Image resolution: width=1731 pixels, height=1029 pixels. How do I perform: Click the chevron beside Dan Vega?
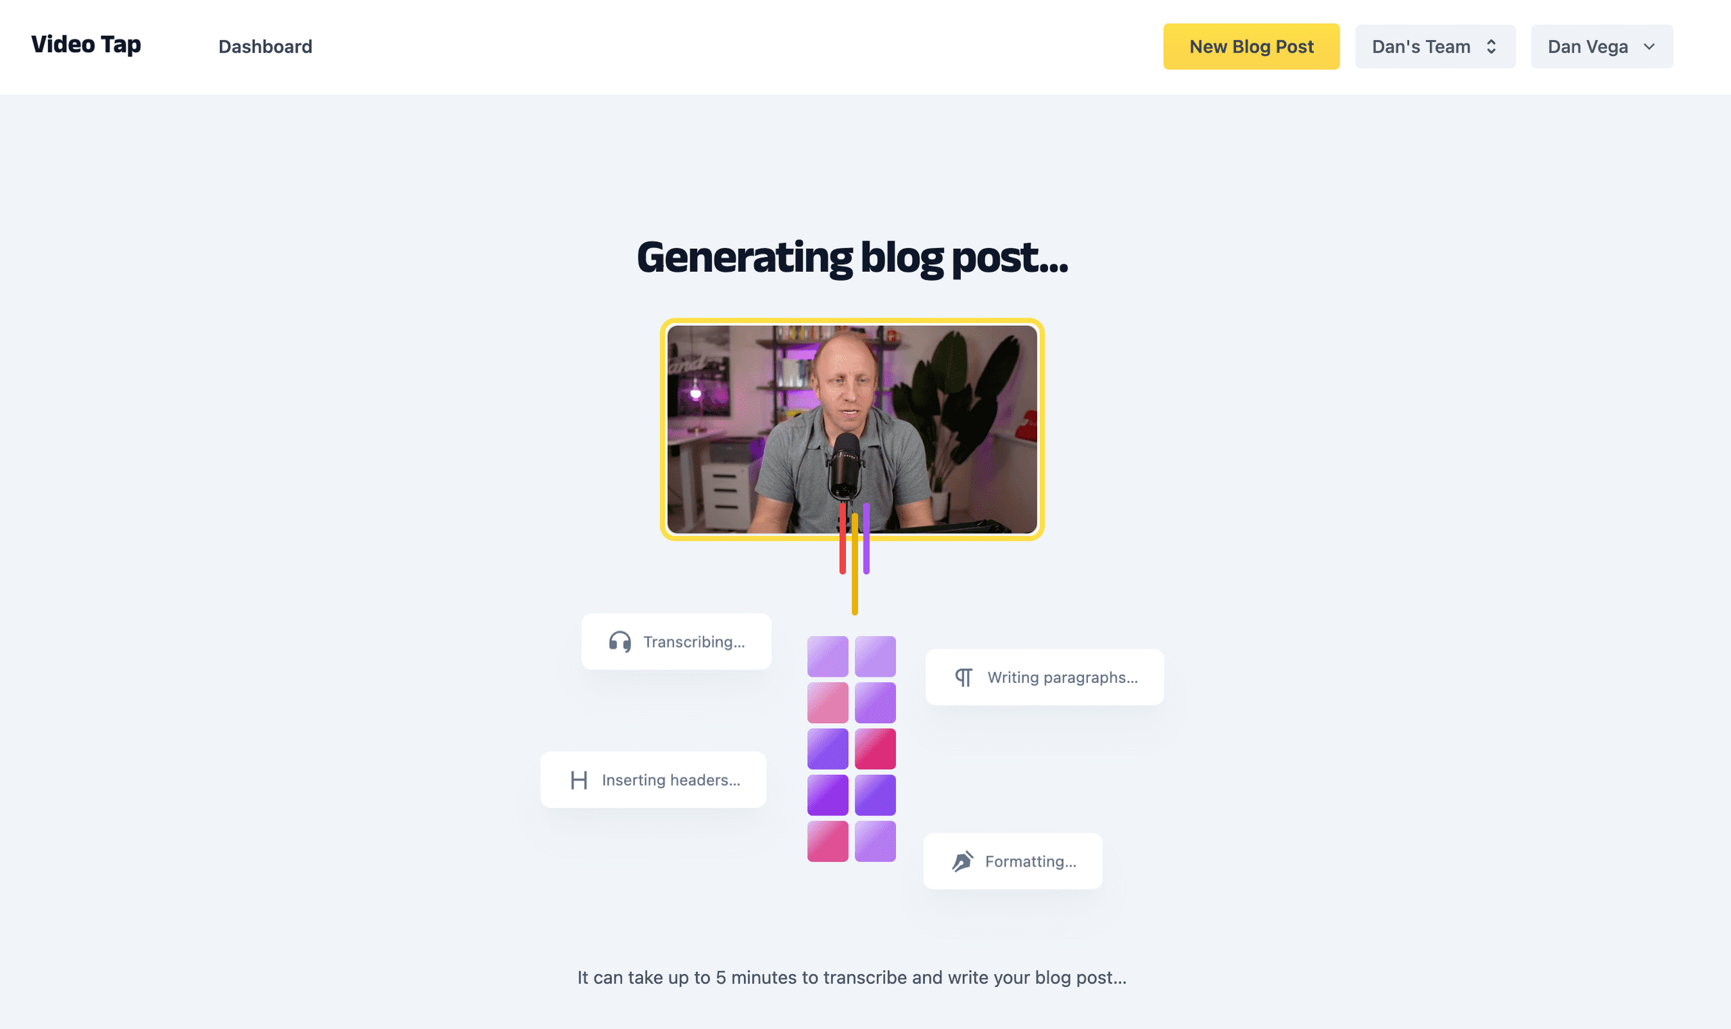pos(1649,47)
